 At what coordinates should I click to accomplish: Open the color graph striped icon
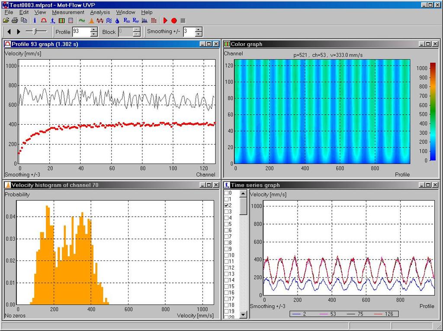pyautogui.click(x=61, y=21)
